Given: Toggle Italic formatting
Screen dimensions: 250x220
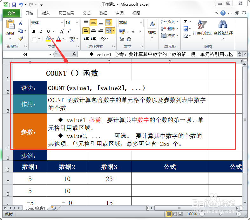Looking at the screenshot, I should [x=41, y=31].
